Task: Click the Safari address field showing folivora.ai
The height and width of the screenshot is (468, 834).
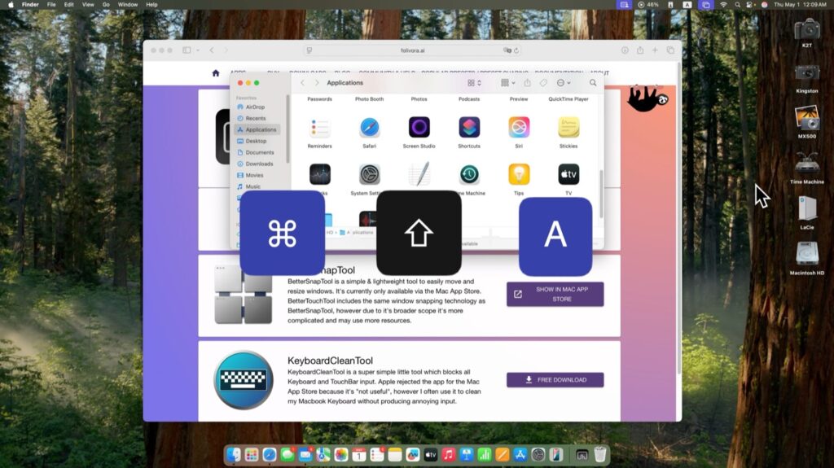Action: (413, 50)
